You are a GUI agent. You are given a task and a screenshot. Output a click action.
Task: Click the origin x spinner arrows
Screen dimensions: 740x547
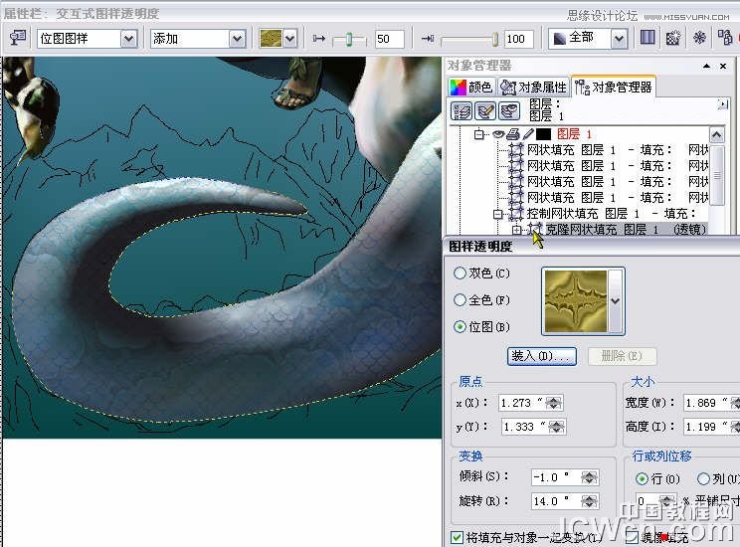pos(554,403)
